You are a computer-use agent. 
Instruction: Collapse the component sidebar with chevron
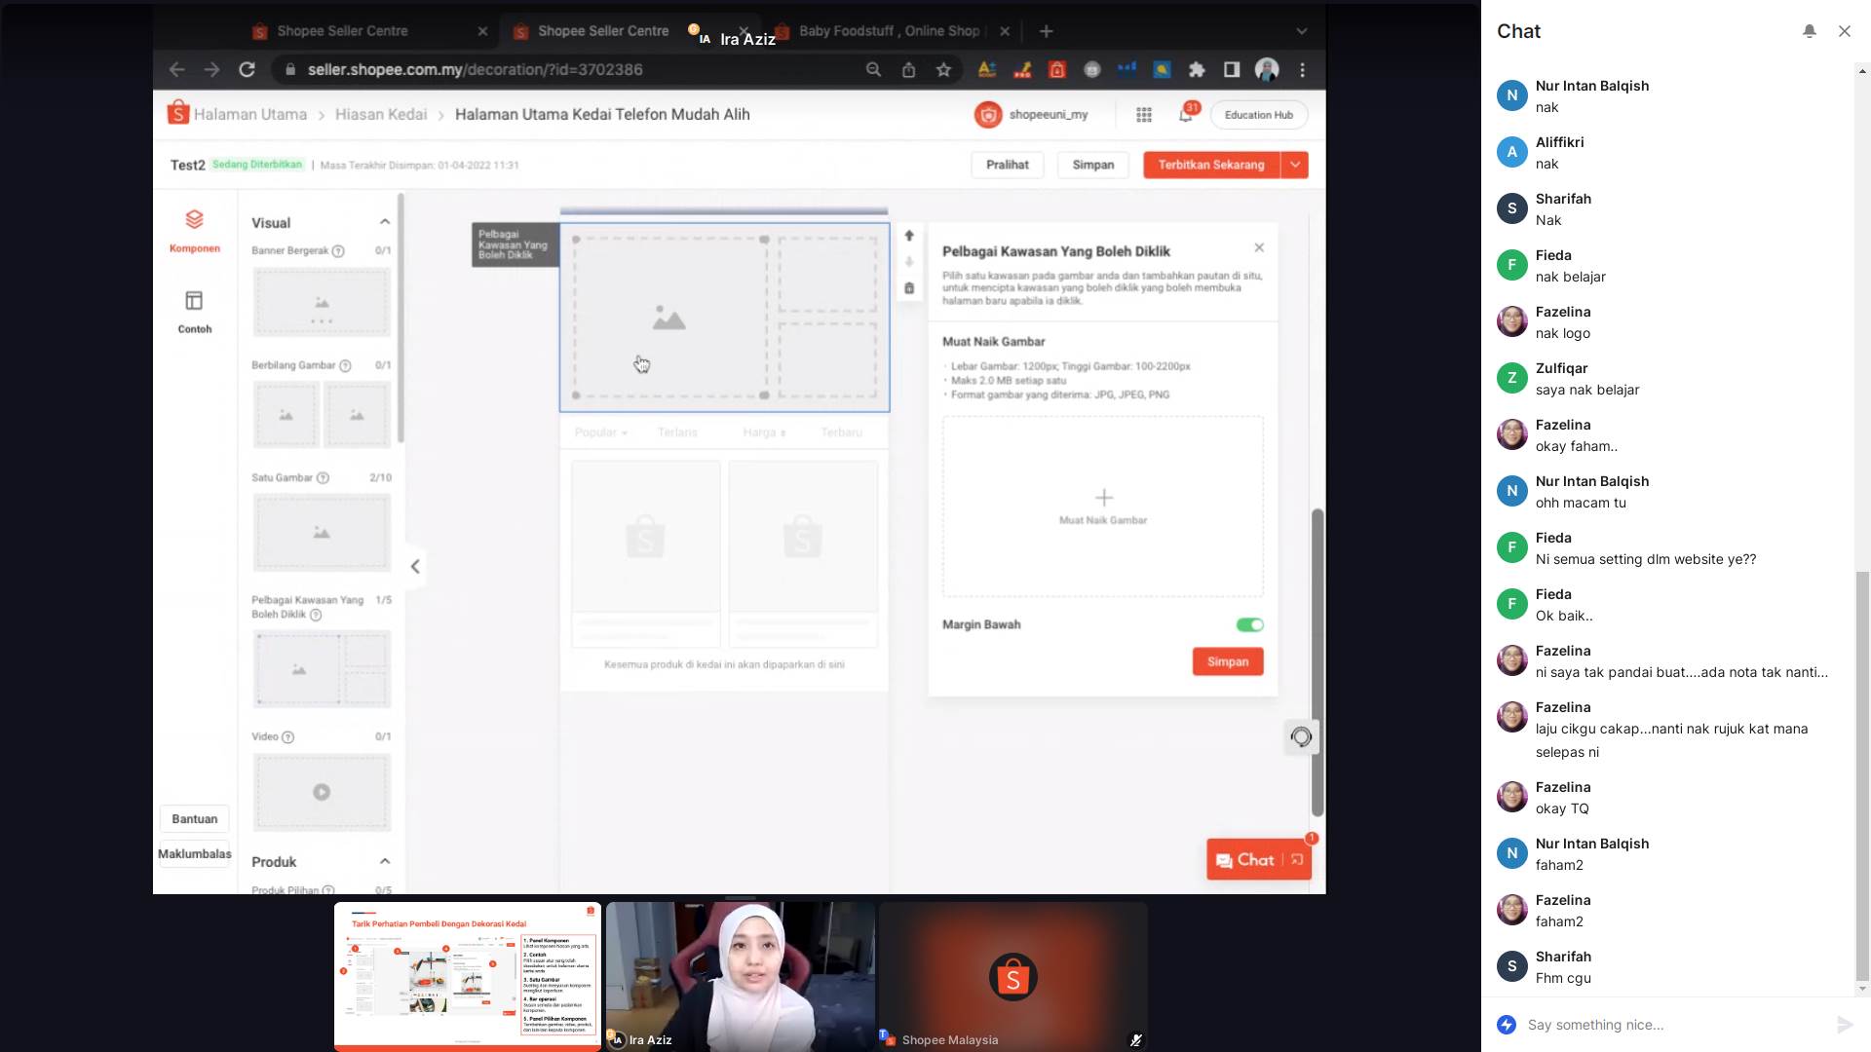pos(415,567)
